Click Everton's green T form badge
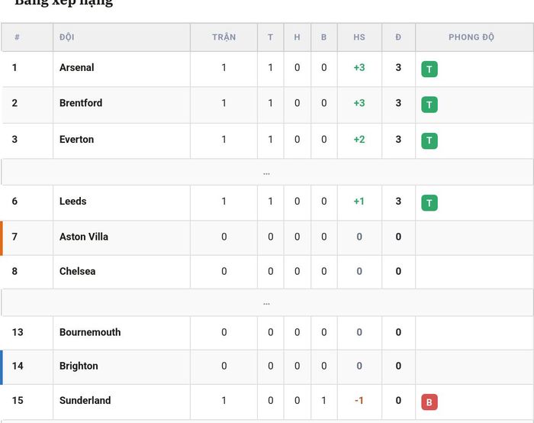 429,140
